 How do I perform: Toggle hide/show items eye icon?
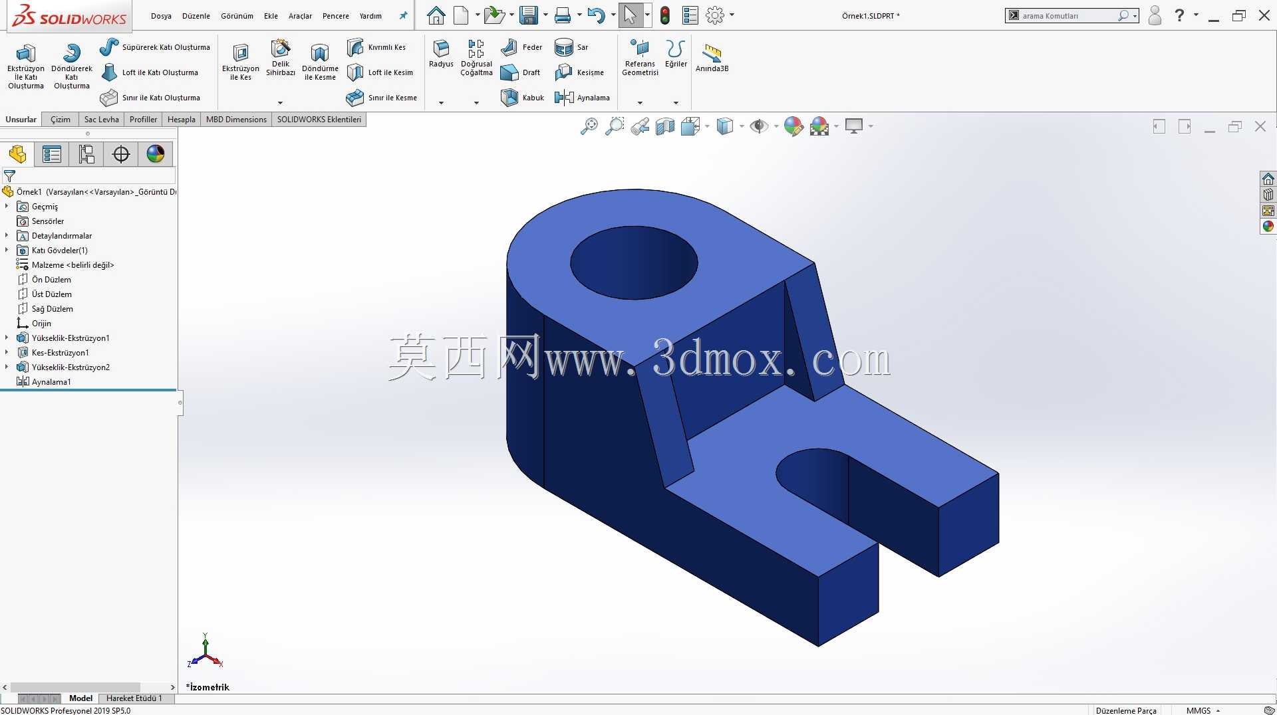click(x=759, y=126)
